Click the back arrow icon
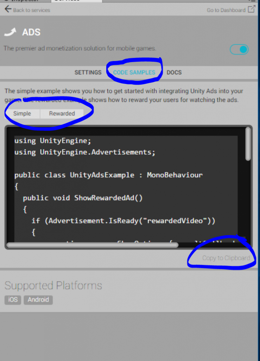This screenshot has width=260, height=361. [x=8, y=9]
